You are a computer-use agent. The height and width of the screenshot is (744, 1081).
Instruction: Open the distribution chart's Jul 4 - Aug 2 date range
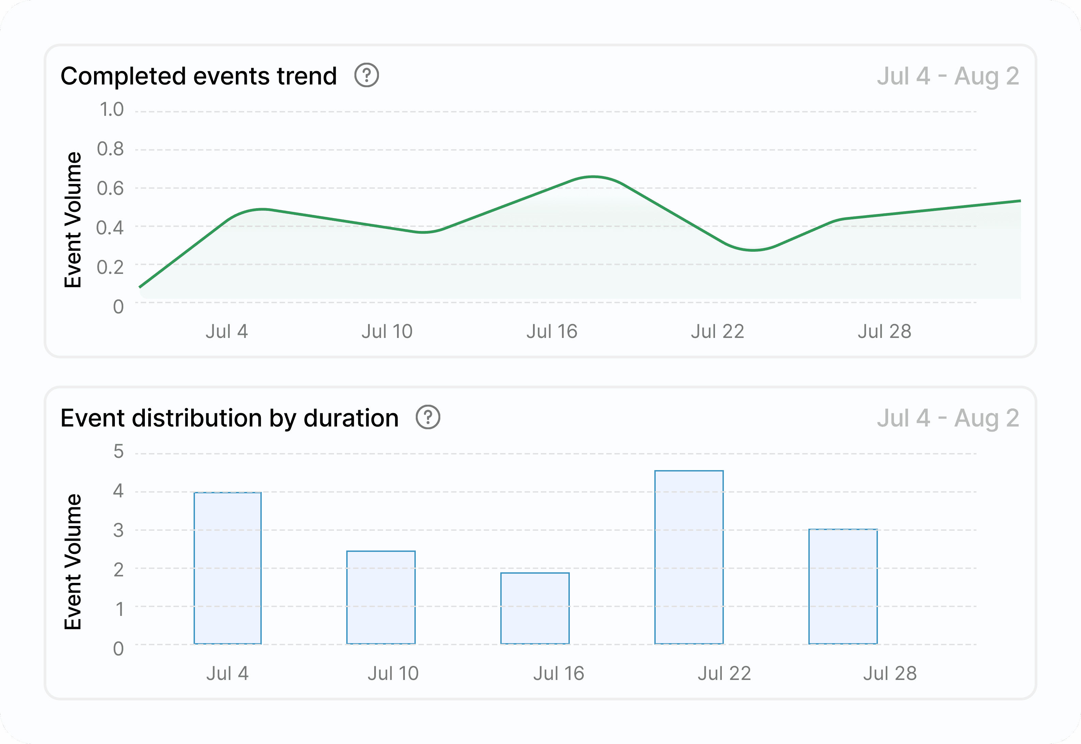[x=948, y=418]
